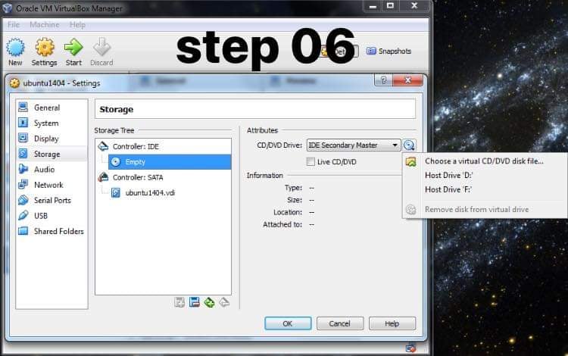Click the add attachment icon below tree
Screen dimensions: 568x356
pos(179,302)
